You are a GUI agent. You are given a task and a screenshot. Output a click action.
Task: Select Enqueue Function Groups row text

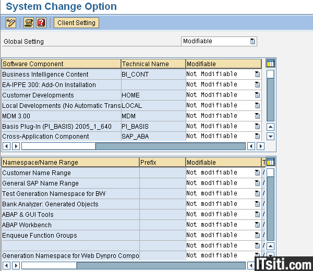click(x=40, y=236)
